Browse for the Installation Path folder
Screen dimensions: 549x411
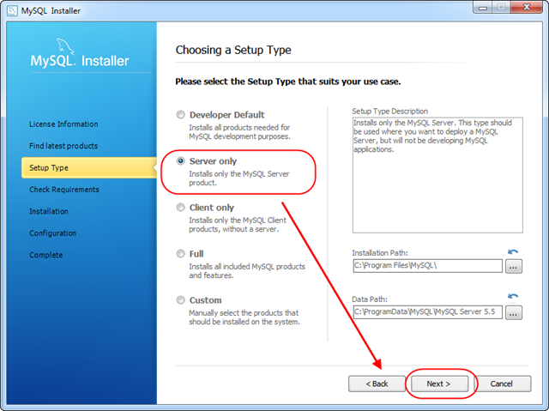pyautogui.click(x=513, y=266)
